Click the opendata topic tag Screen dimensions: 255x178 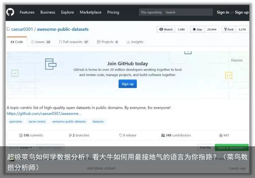point(16,122)
